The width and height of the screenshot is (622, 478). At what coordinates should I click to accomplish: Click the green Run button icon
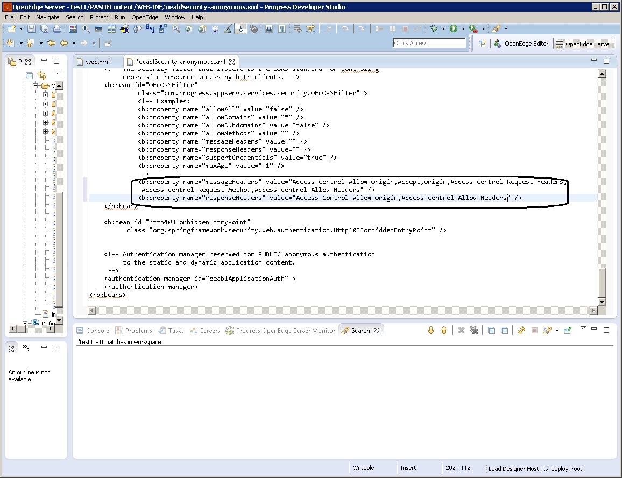pyautogui.click(x=454, y=28)
